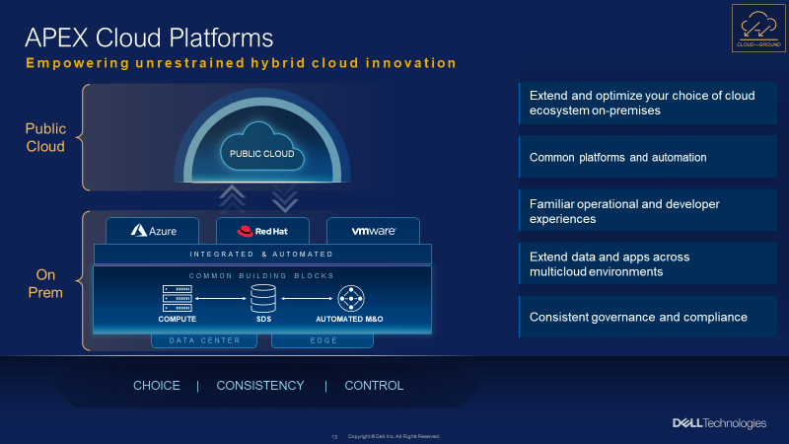The height and width of the screenshot is (444, 789).
Task: Click 'Consistent governance and compliance' box
Action: point(648,317)
